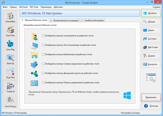The image size is (163, 116).
Task: Select the Scan Files sidebar icon
Action: pyautogui.click(x=10, y=32)
